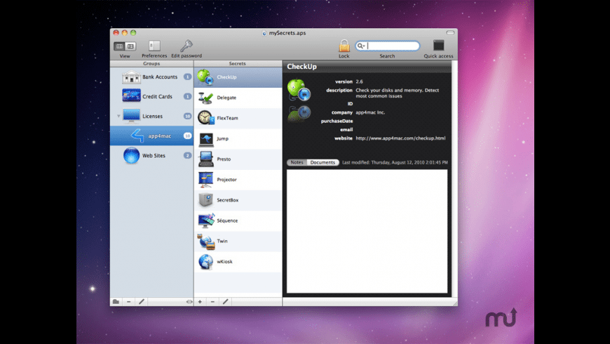610x344 pixels.
Task: Open the Quick access panel
Action: pos(438,46)
